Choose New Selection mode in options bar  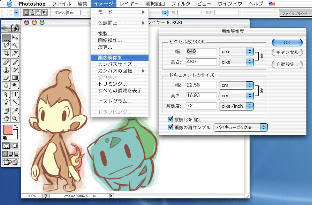25,13
